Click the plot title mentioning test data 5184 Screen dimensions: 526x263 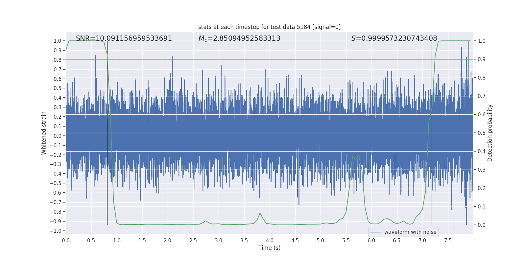pyautogui.click(x=269, y=27)
